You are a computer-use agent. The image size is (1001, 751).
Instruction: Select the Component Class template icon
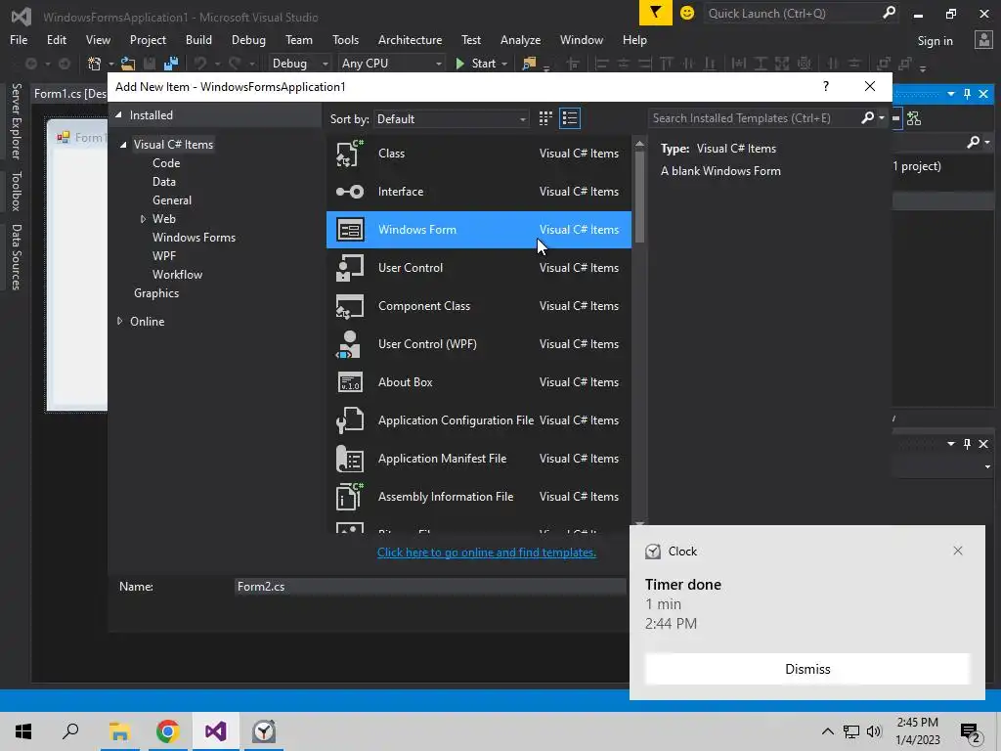[350, 306]
